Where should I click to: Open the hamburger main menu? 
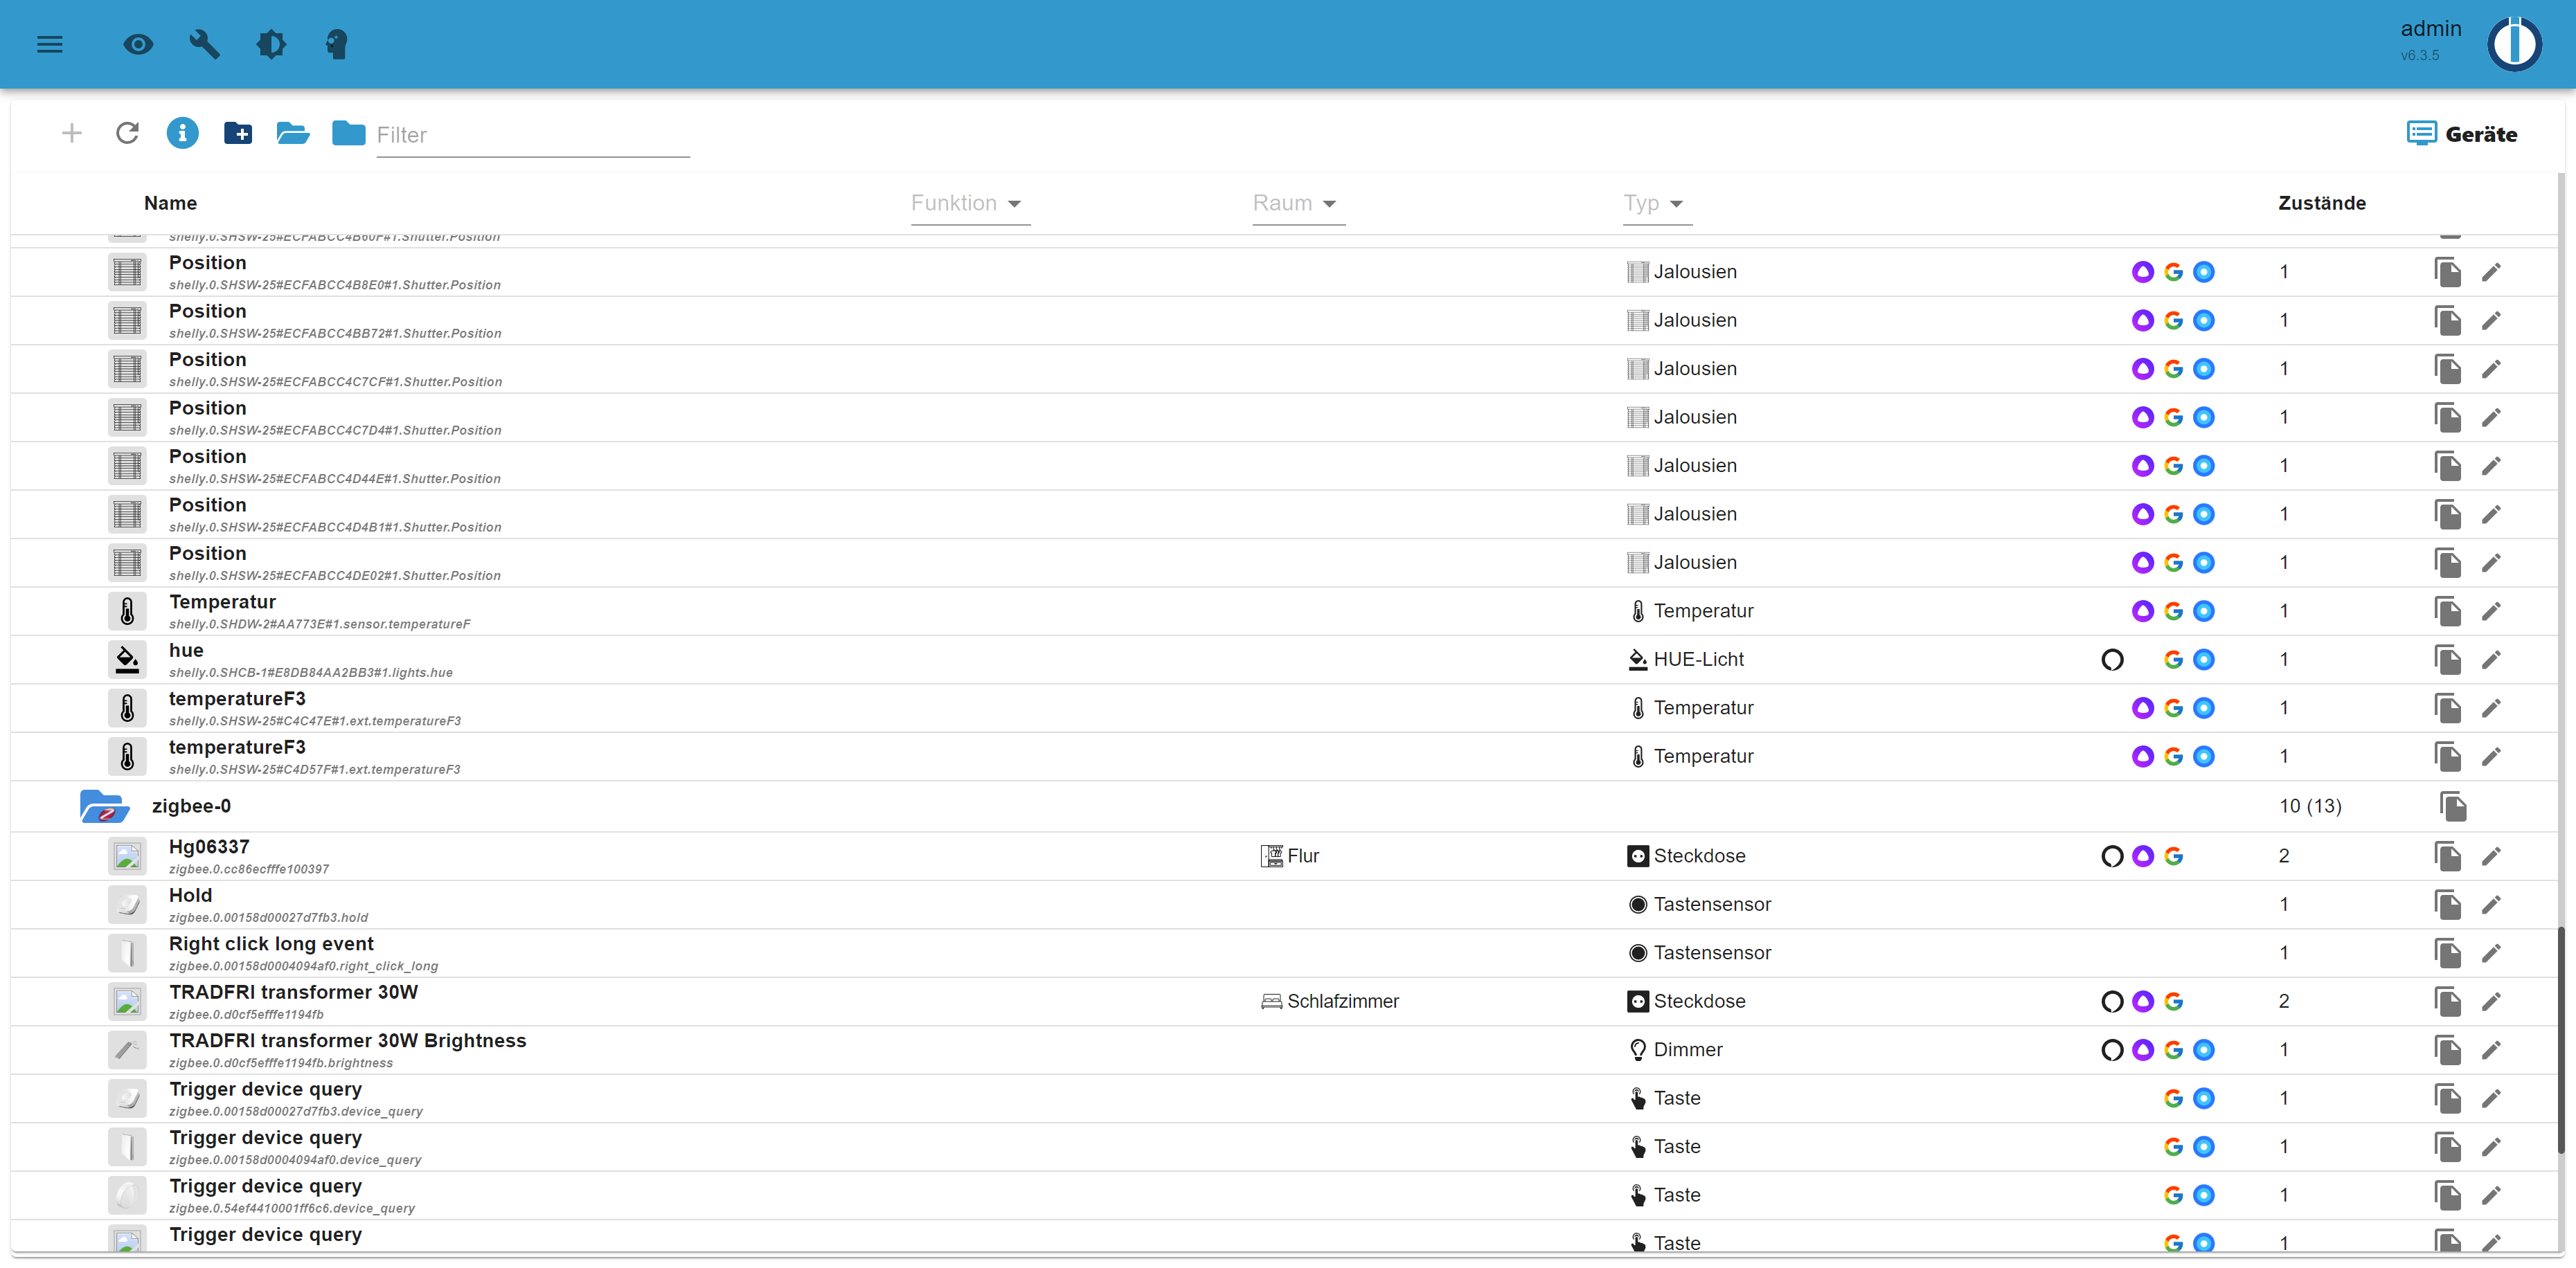point(50,44)
